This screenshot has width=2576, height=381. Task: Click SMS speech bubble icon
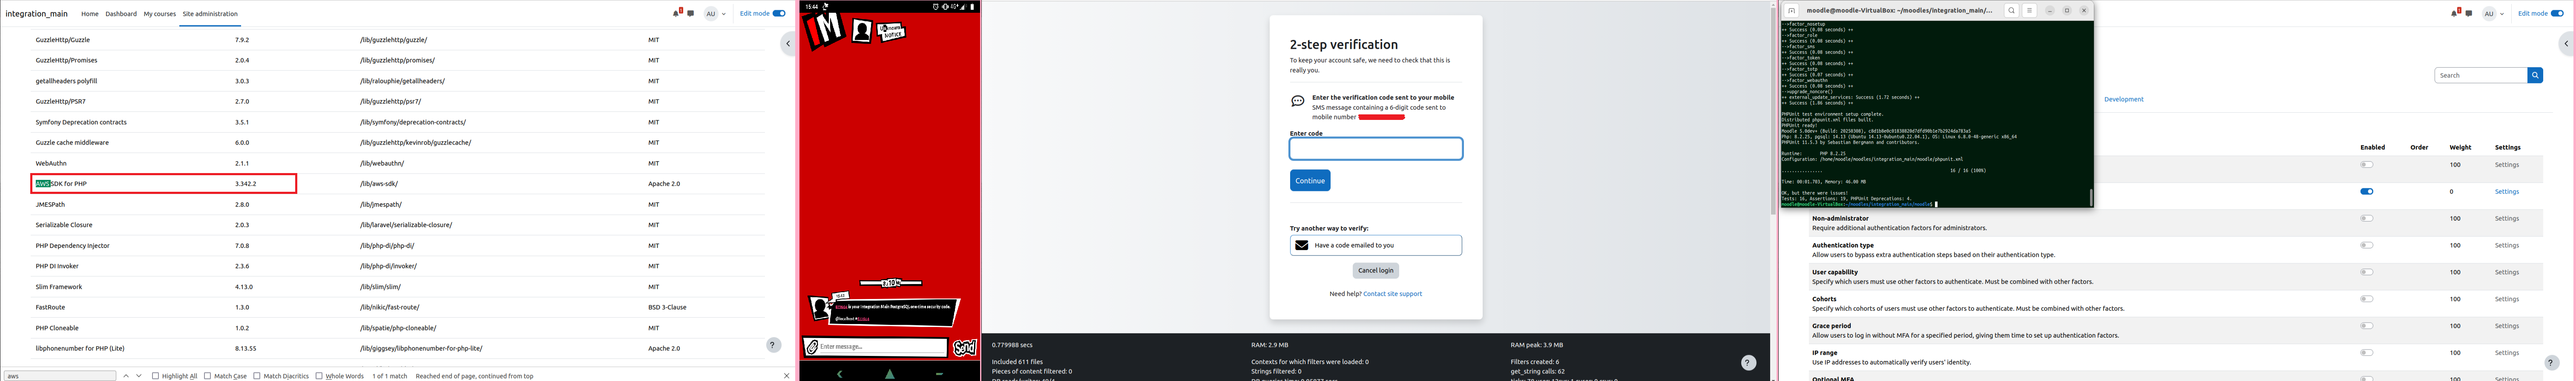[1298, 102]
